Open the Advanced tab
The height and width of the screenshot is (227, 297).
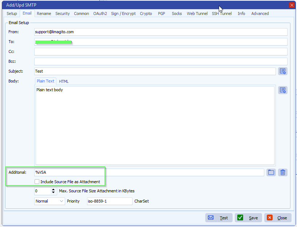pos(260,14)
